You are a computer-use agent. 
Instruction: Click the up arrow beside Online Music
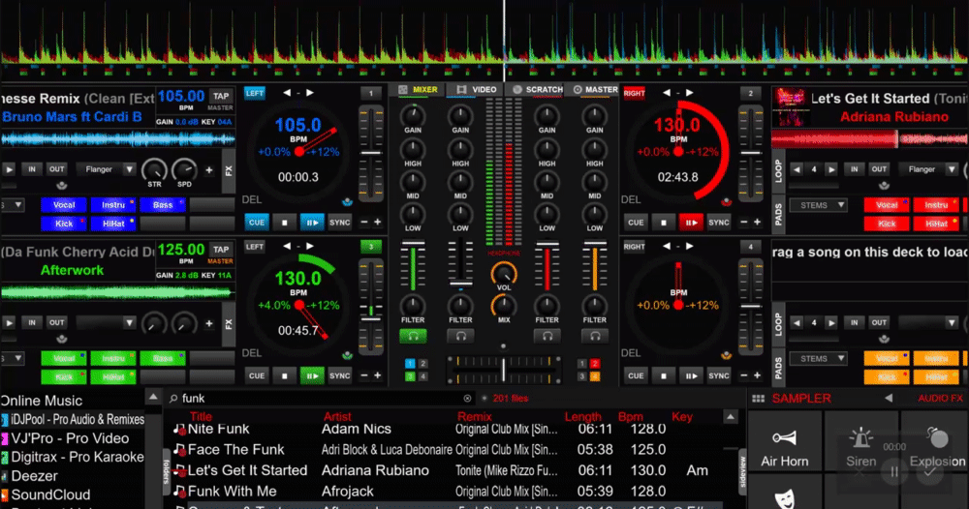coord(153,397)
